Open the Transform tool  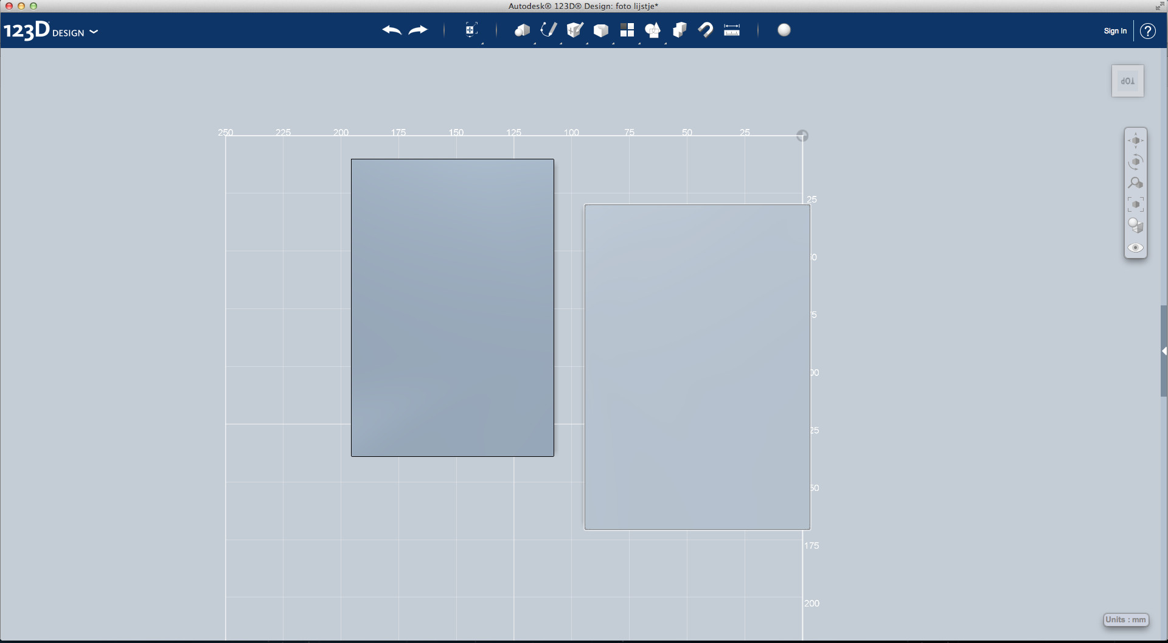point(471,30)
